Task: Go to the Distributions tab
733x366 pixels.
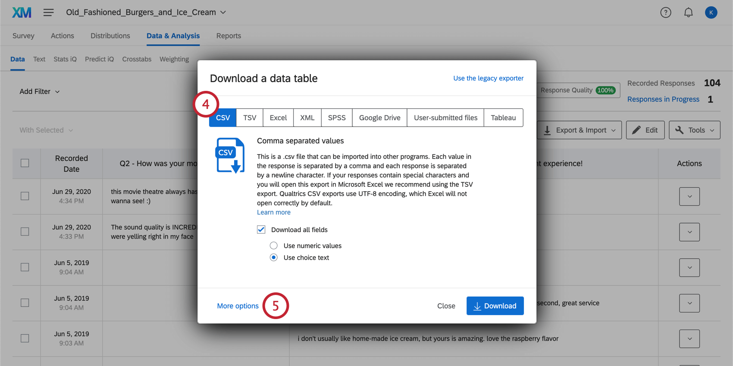Action: click(x=110, y=36)
